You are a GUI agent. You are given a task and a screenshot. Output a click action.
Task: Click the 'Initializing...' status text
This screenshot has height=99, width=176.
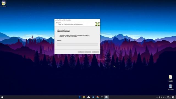pos(59,40)
